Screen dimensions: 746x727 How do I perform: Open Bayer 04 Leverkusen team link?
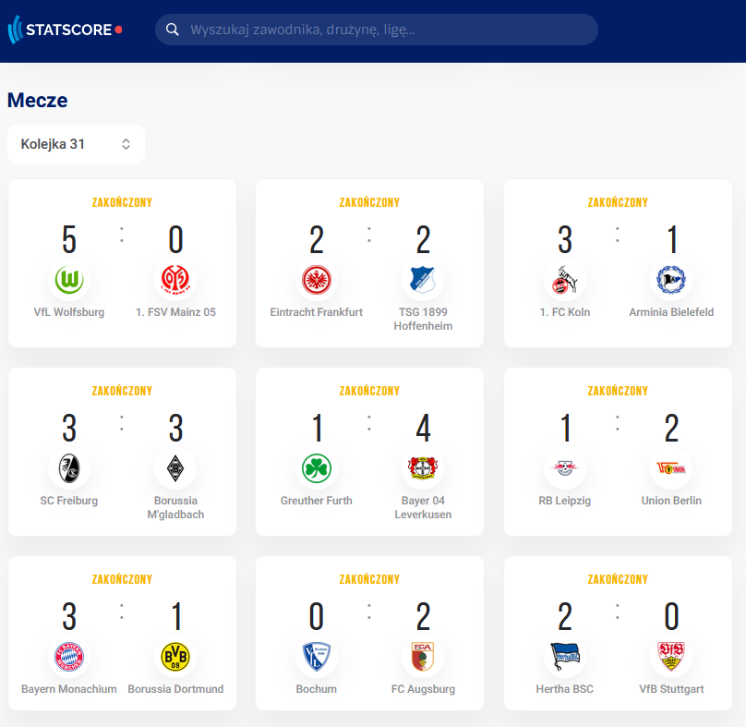tap(423, 507)
